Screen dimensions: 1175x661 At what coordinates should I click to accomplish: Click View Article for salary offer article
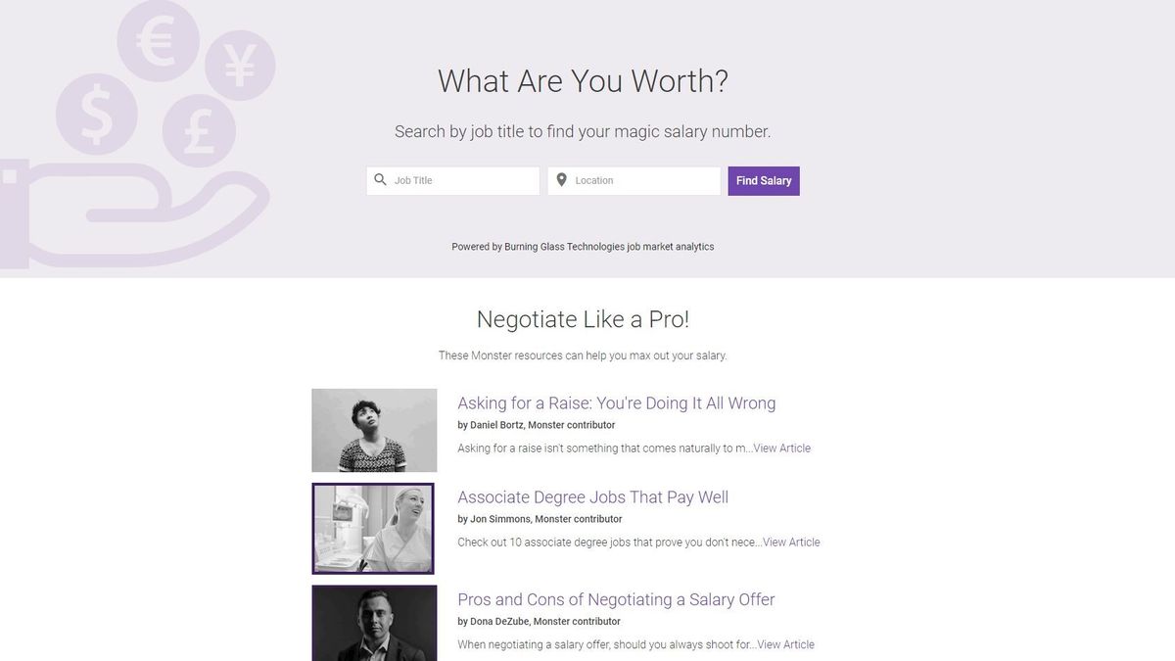coord(785,644)
